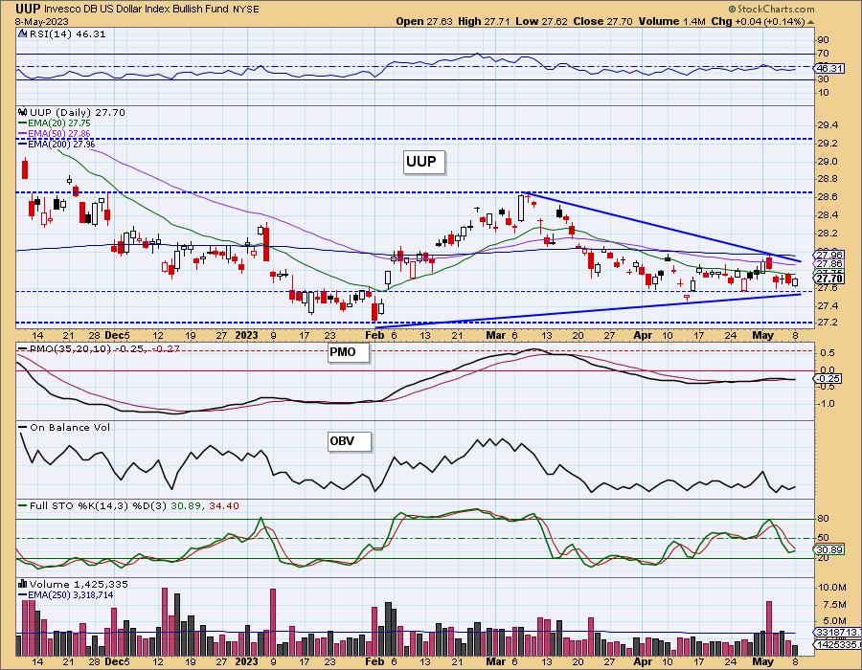Click the EMA(250) 3,318,714 legend text
The width and height of the screenshot is (862, 670).
tap(71, 594)
